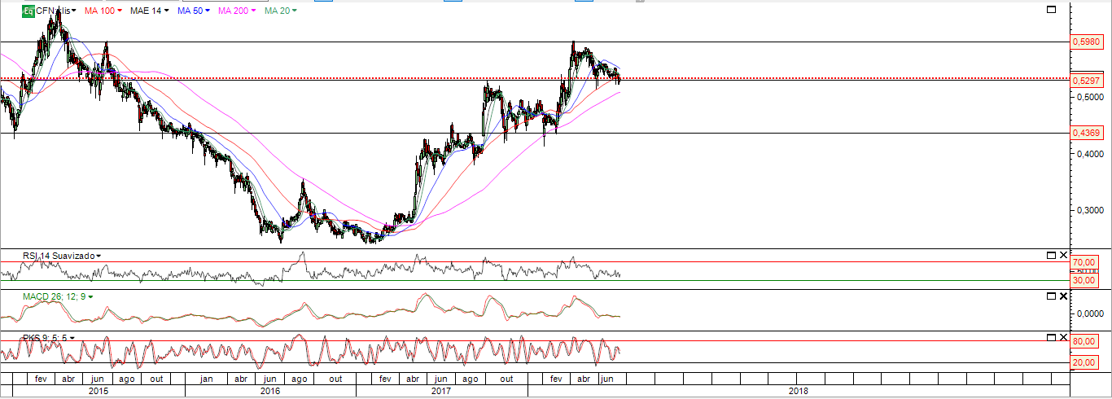Click the 2015 year on time axis

pos(99,391)
